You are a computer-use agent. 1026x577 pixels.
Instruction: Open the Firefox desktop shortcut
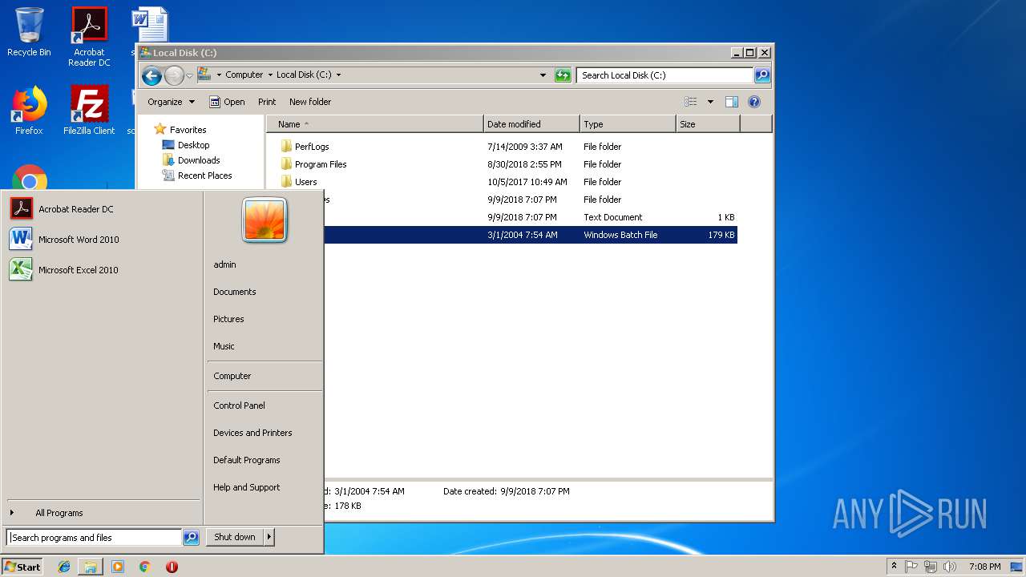click(29, 111)
